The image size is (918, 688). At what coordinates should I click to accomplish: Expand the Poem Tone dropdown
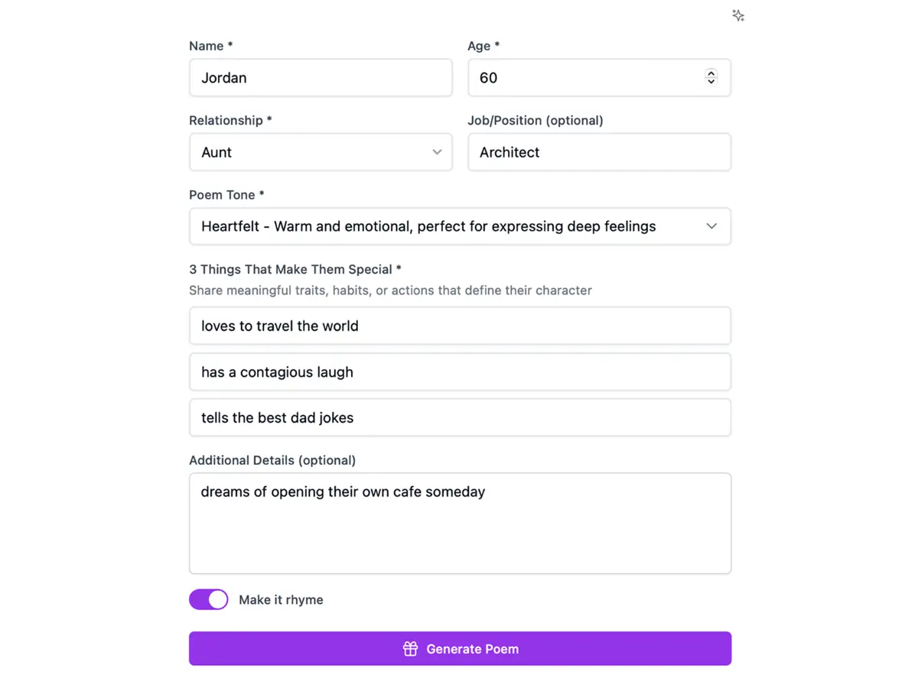tap(460, 226)
